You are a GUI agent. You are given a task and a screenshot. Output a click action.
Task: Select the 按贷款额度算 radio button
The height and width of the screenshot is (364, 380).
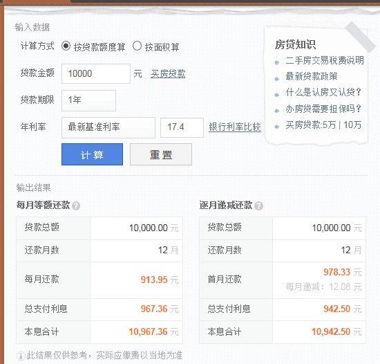click(66, 46)
